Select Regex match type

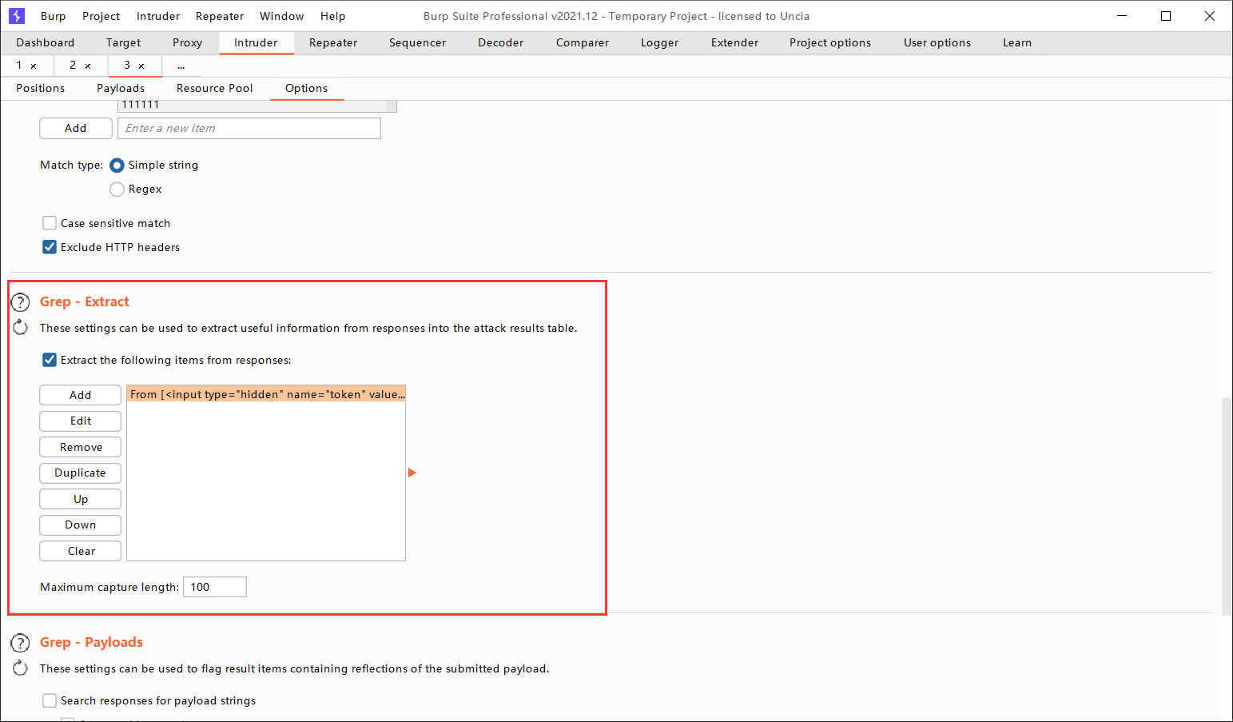click(117, 189)
